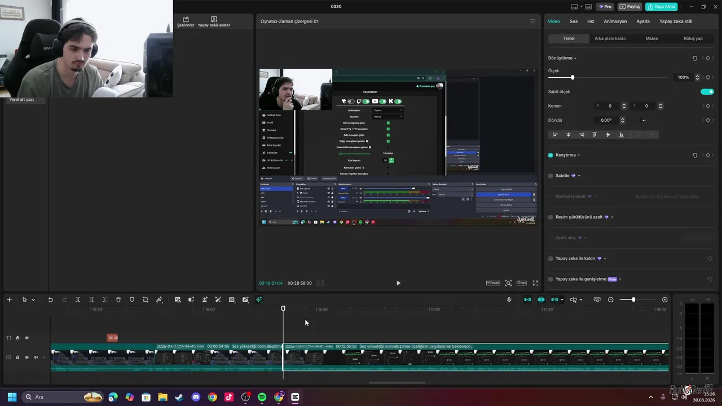Click the Yüksek quality button
The height and width of the screenshot is (406, 722).
[x=493, y=283]
